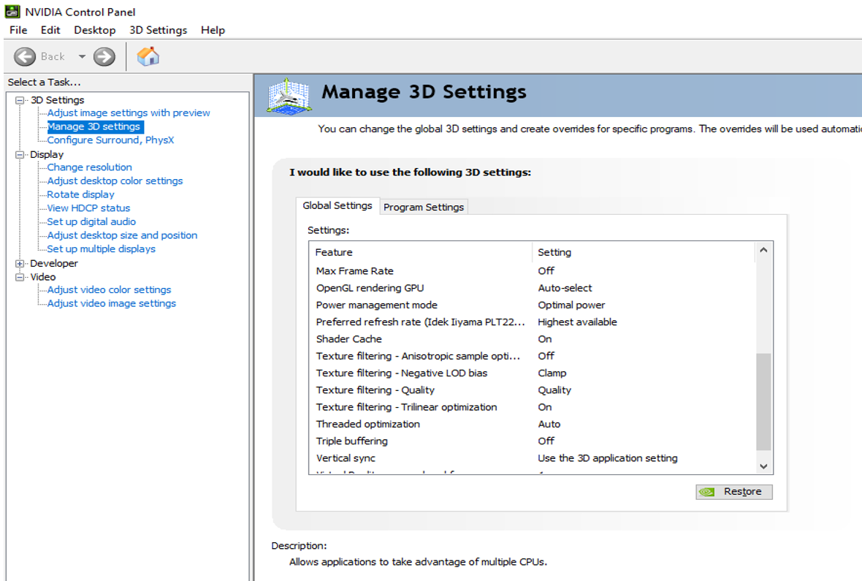Click the NVIDIA Control Panel title bar icon
Screen dimensions: 862x581
point(12,12)
